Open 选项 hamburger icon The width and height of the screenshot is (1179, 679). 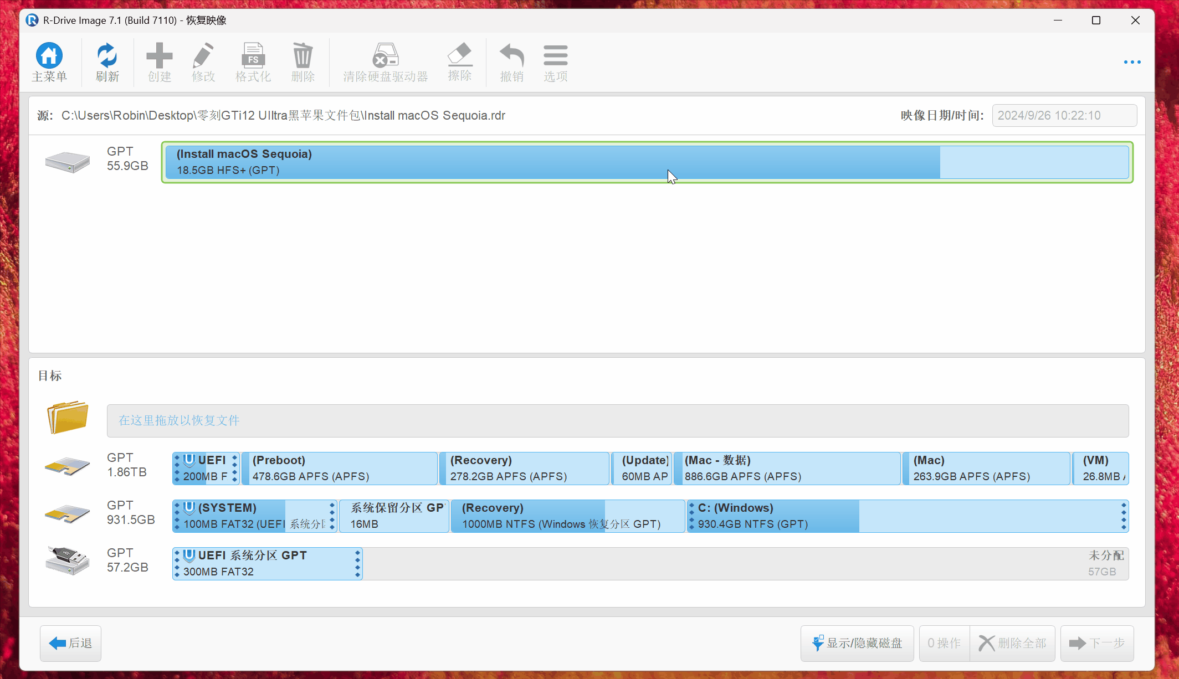(555, 56)
